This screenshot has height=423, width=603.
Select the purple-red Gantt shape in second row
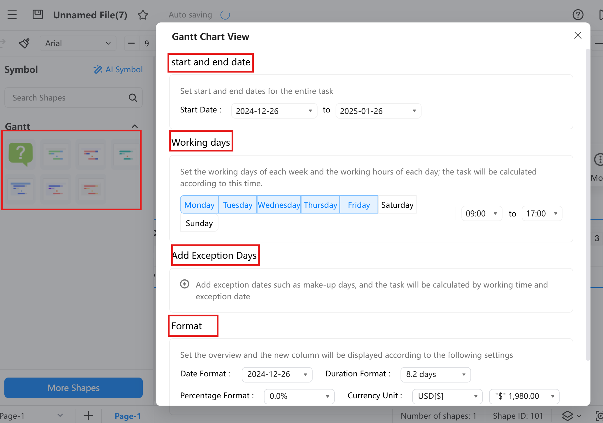click(x=56, y=189)
